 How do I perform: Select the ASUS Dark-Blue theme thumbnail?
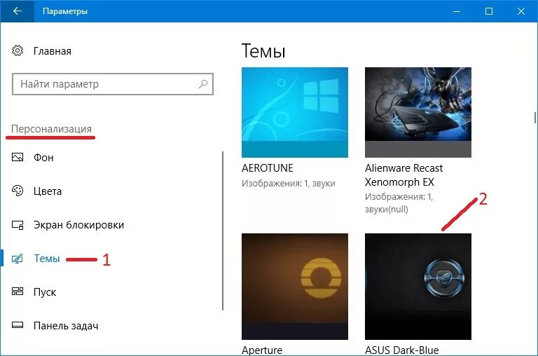[x=418, y=287]
